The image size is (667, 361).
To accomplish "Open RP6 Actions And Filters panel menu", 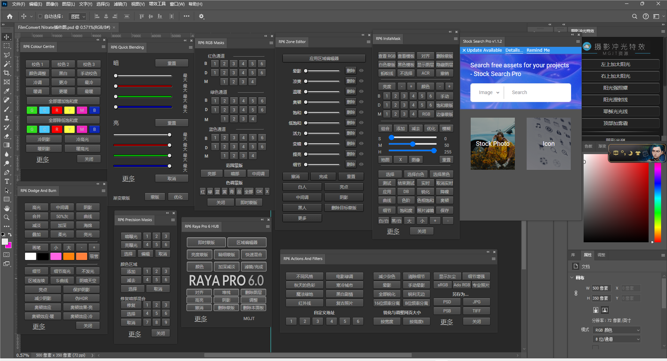I will 494,259.
